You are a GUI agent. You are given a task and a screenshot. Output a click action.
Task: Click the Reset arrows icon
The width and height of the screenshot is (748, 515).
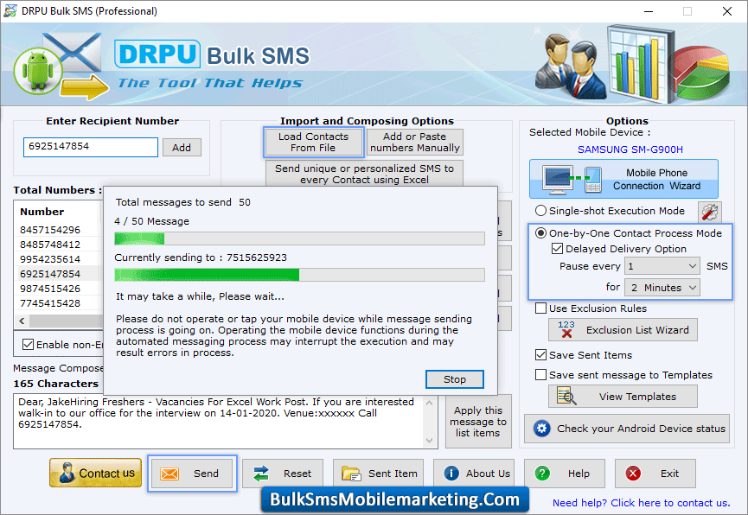click(x=261, y=474)
